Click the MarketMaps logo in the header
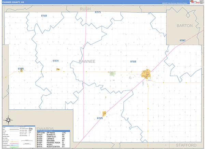205x149 pixels. (194, 2)
